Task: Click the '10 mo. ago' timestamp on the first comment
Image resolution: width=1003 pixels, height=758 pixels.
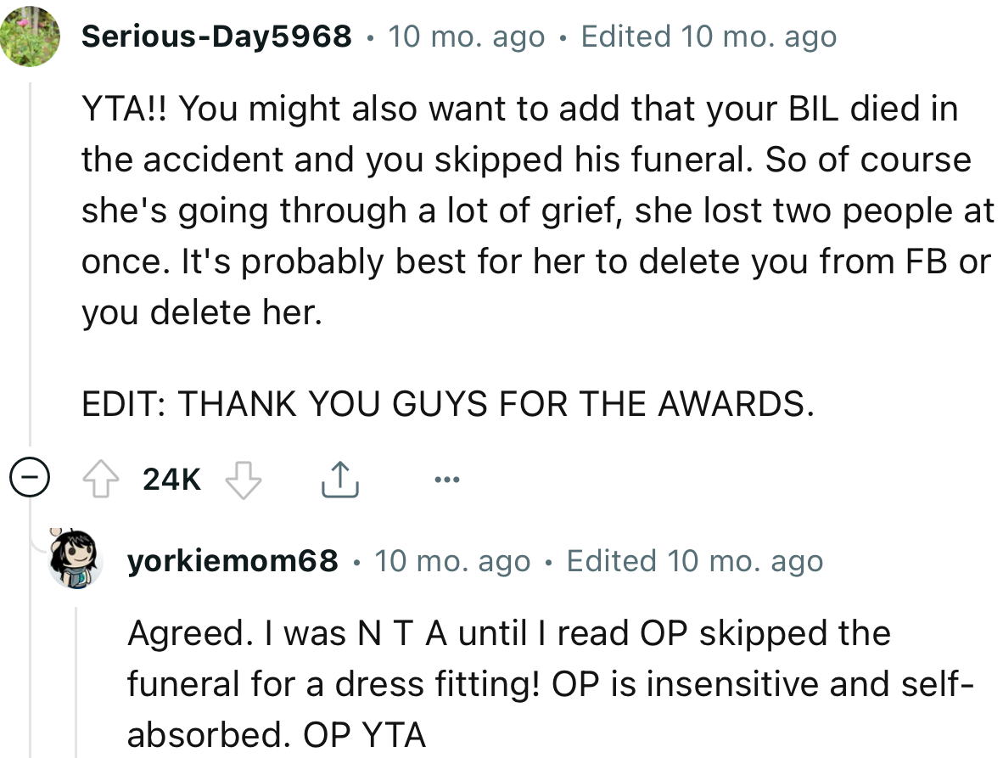Action: point(466,36)
